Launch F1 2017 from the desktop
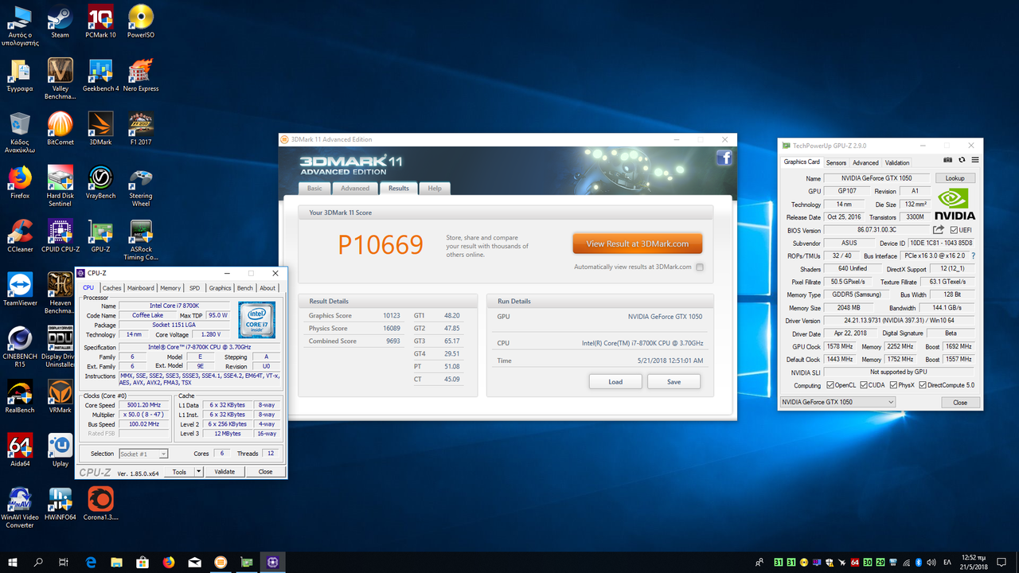The height and width of the screenshot is (573, 1019). click(141, 128)
